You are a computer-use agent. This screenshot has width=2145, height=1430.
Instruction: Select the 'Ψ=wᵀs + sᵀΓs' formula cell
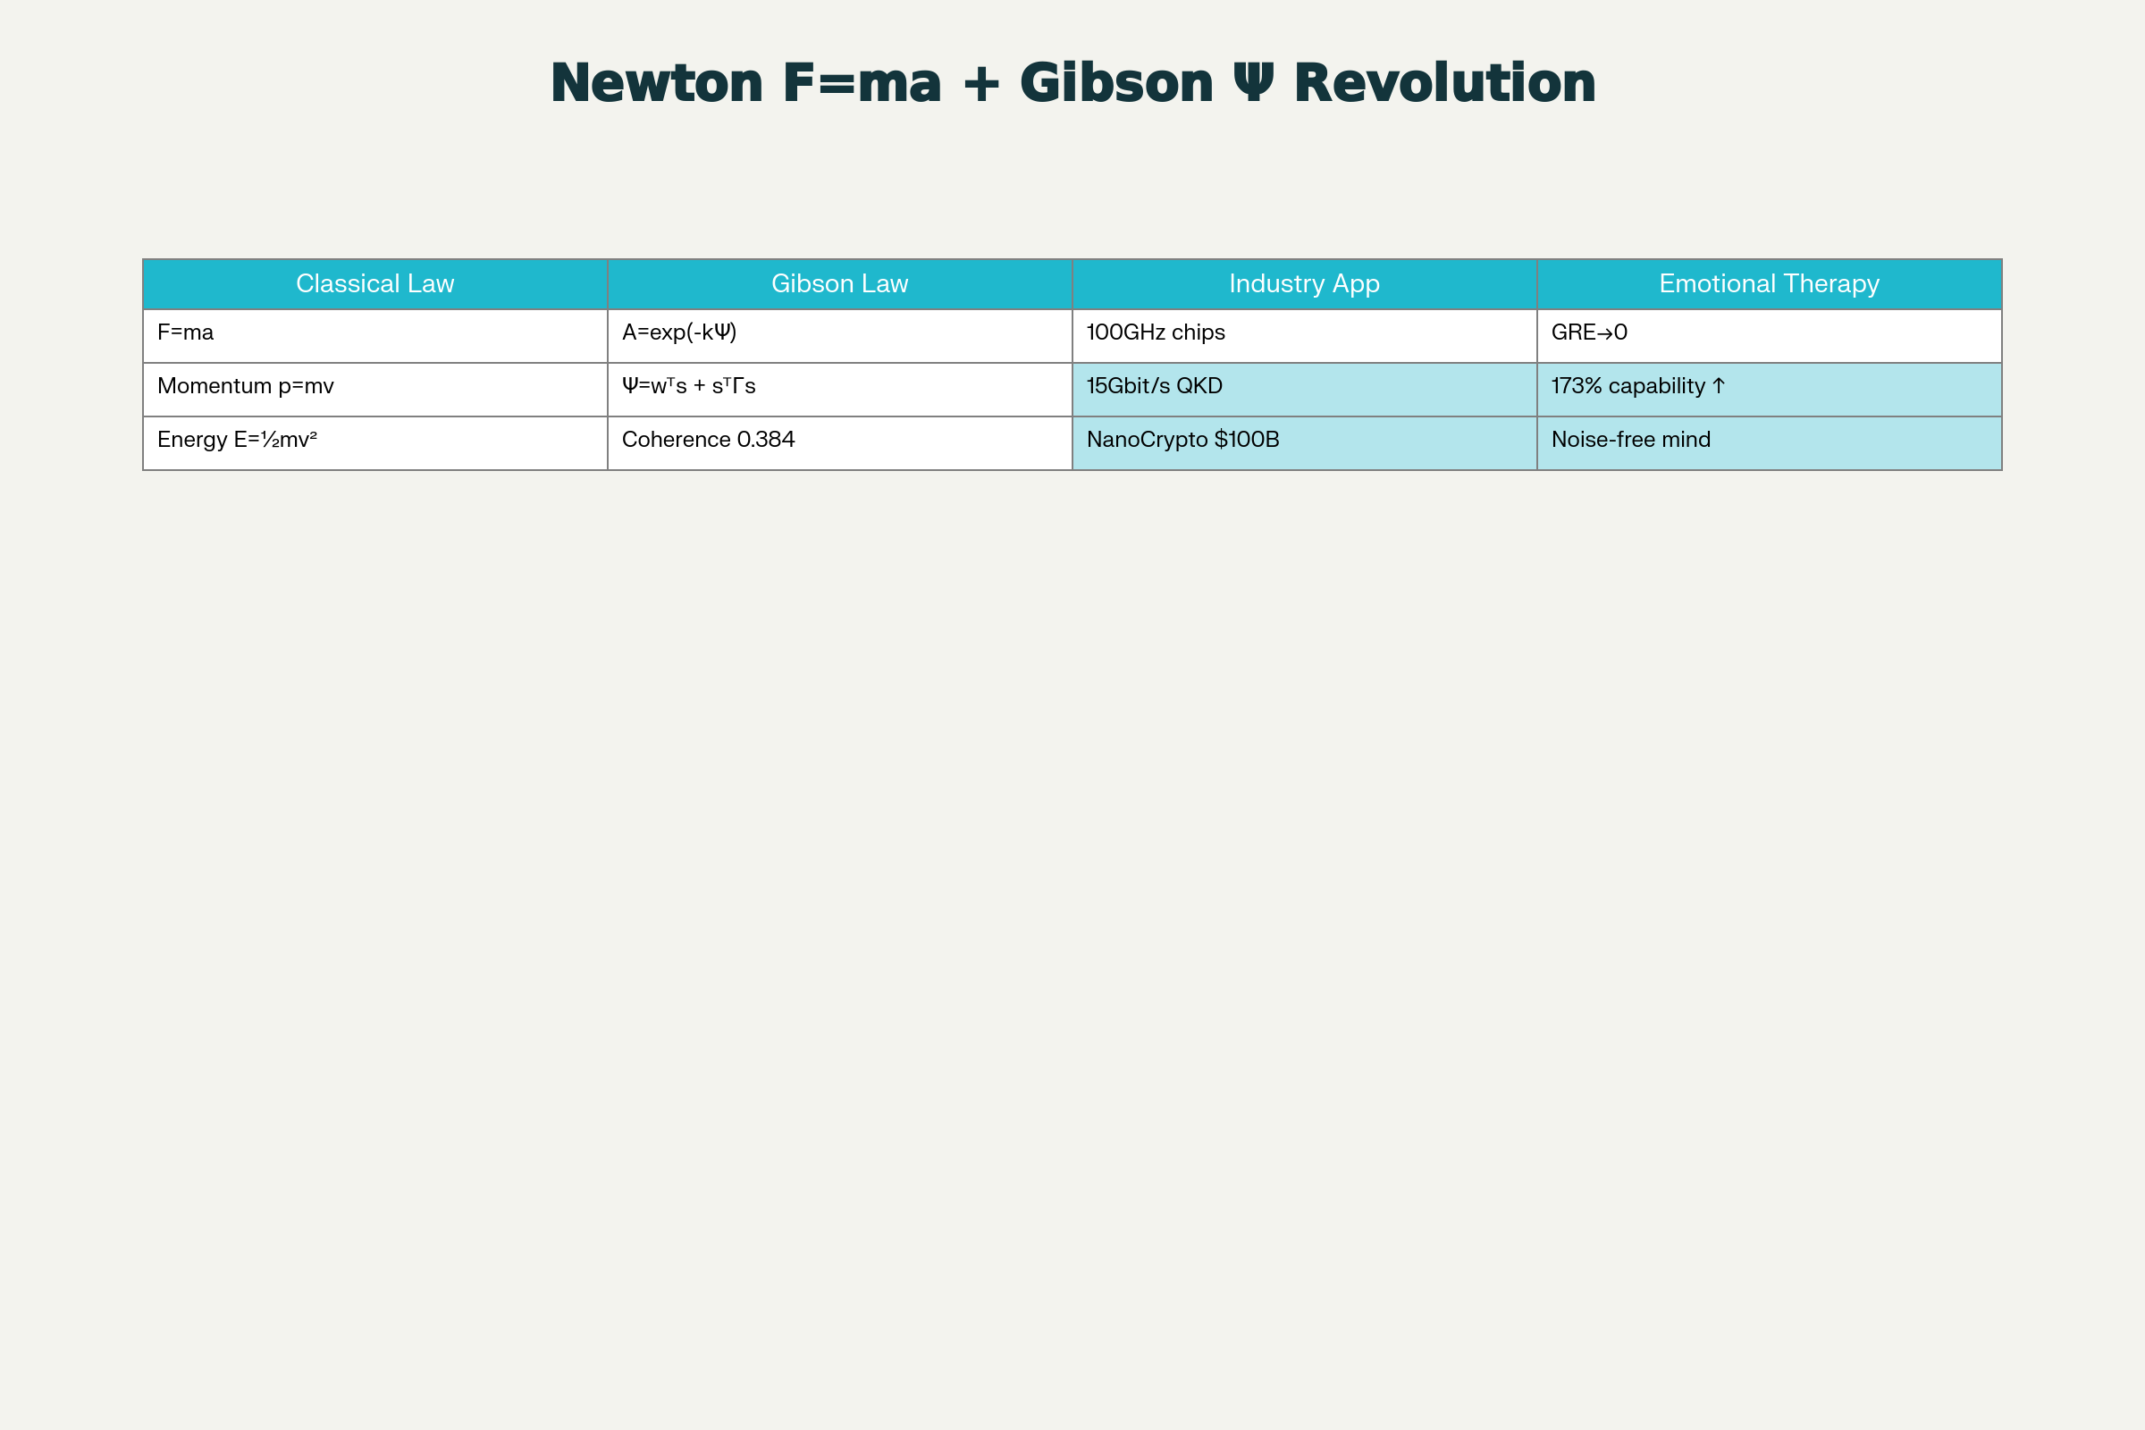click(839, 389)
